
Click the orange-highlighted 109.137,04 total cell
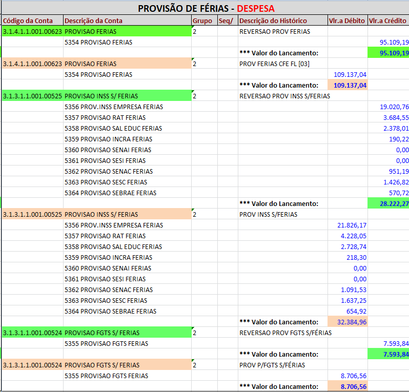347,85
